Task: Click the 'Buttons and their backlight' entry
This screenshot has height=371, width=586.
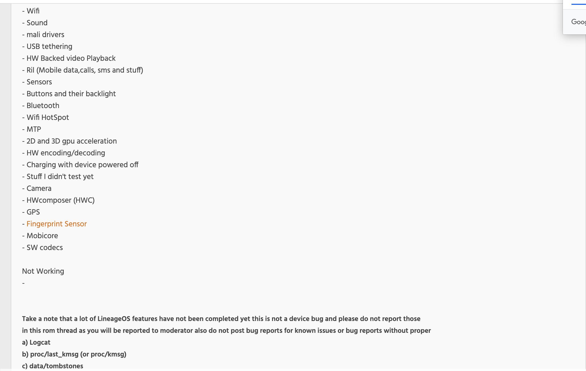Action: [69, 94]
